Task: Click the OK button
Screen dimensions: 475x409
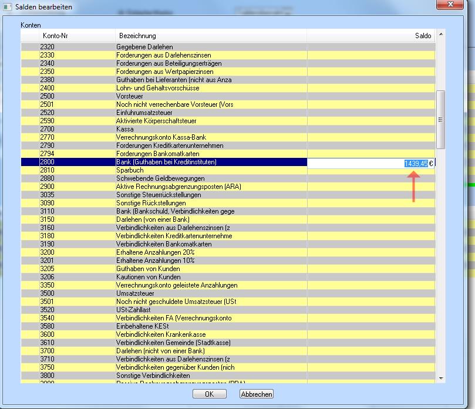Action: click(x=209, y=394)
